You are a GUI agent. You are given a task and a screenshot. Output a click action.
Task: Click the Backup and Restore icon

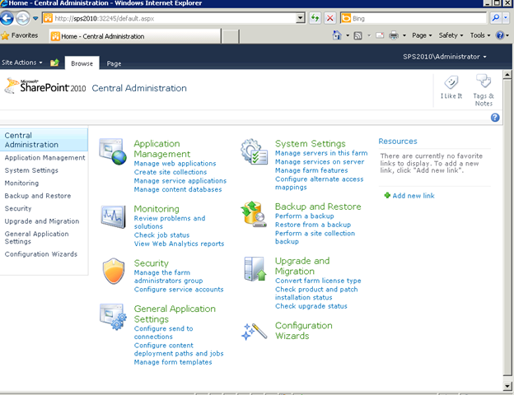click(x=253, y=214)
